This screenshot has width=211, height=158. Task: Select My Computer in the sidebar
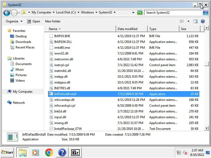20,92
